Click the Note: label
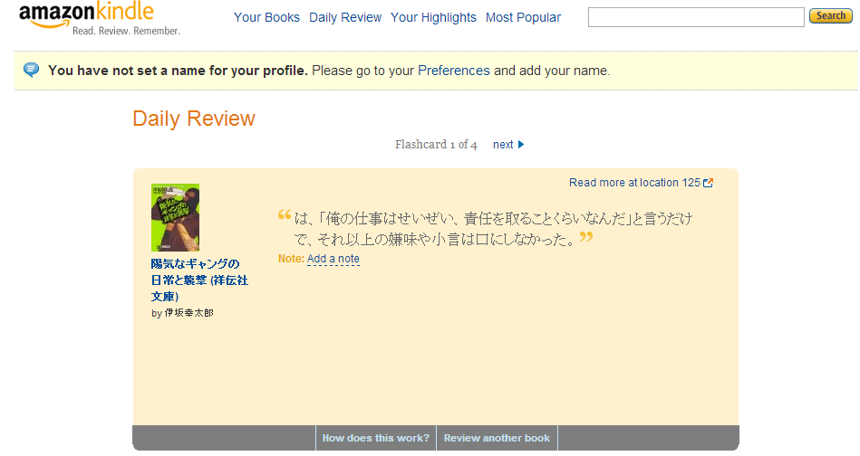 [x=291, y=259]
